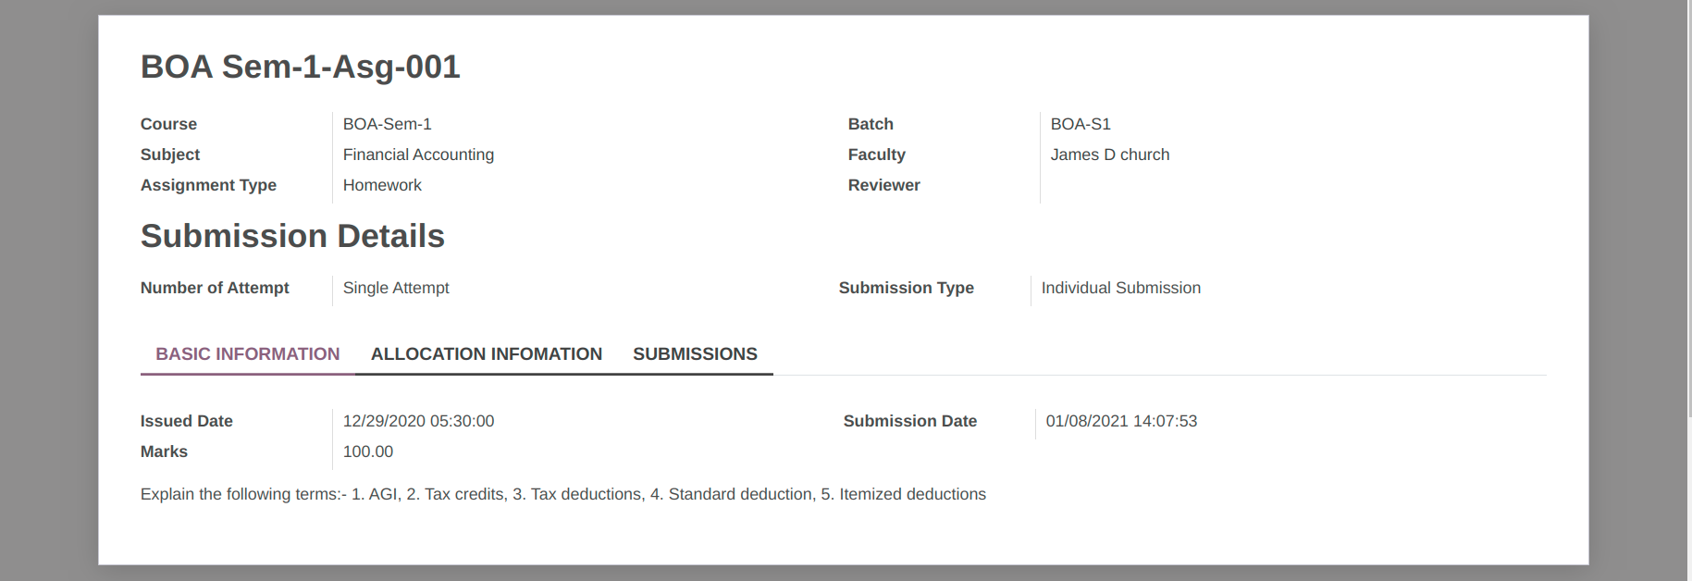Select the Submissions tab
This screenshot has width=1692, height=581.
point(695,354)
